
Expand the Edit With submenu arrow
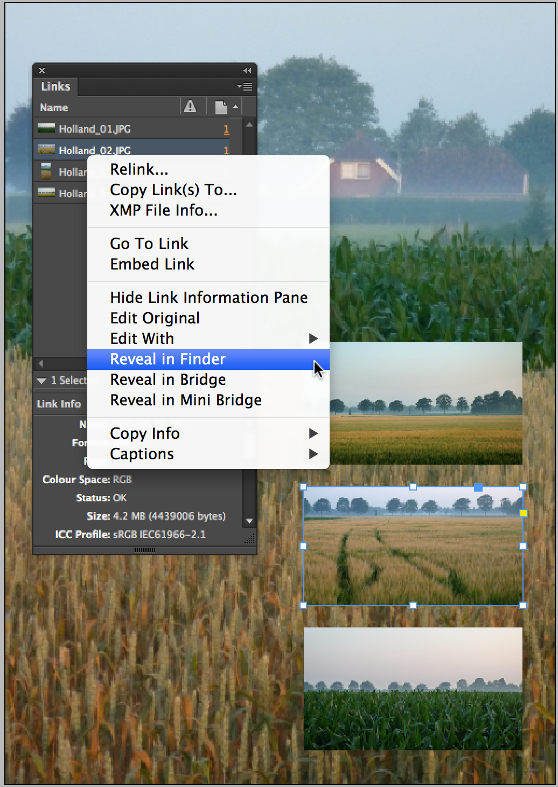click(313, 339)
